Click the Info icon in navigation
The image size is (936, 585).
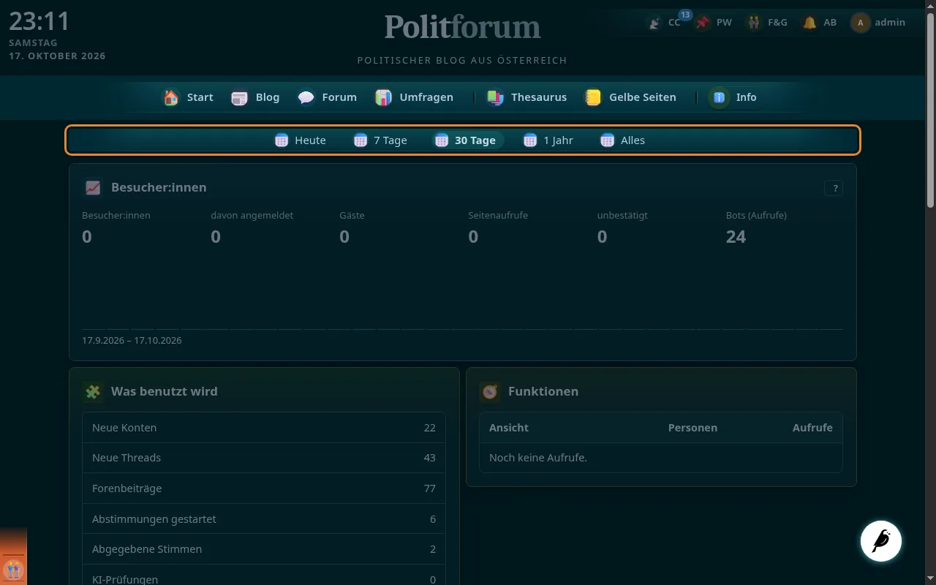point(719,97)
